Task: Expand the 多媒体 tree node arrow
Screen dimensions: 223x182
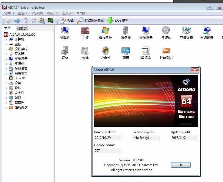Action: (6, 64)
